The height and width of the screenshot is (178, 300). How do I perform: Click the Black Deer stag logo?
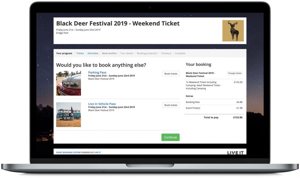tap(233, 31)
